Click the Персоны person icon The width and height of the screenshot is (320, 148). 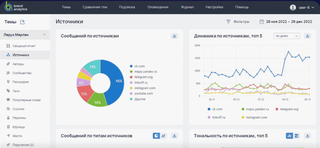[x=8, y=118]
